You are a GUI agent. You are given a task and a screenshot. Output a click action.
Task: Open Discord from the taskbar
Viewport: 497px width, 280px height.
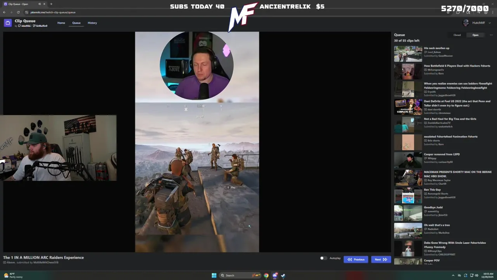(275, 275)
